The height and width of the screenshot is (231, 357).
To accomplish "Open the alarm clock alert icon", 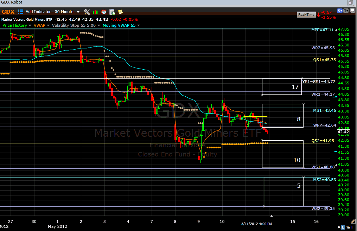I will 104,12.
